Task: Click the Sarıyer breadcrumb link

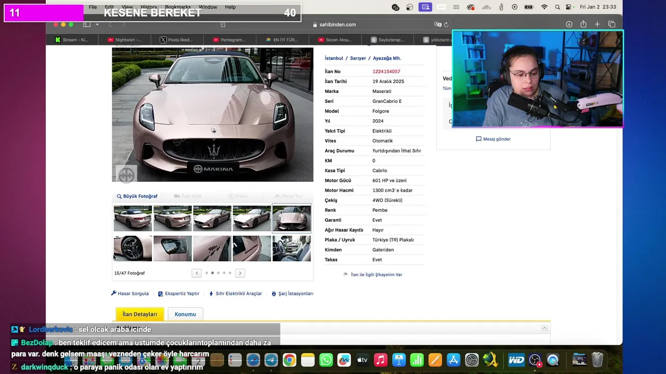Action: [x=358, y=58]
